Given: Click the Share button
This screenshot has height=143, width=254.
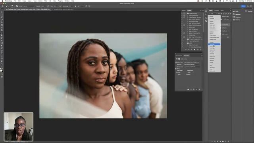Looking at the screenshot, I should pos(243,6).
